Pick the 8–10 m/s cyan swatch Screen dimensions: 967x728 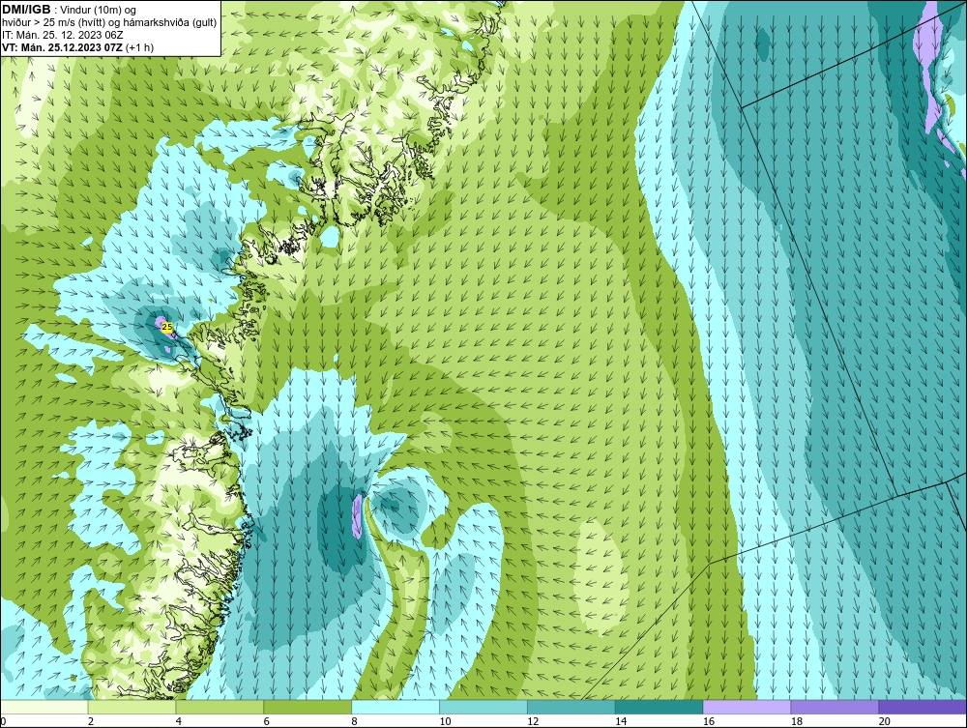pos(396,707)
